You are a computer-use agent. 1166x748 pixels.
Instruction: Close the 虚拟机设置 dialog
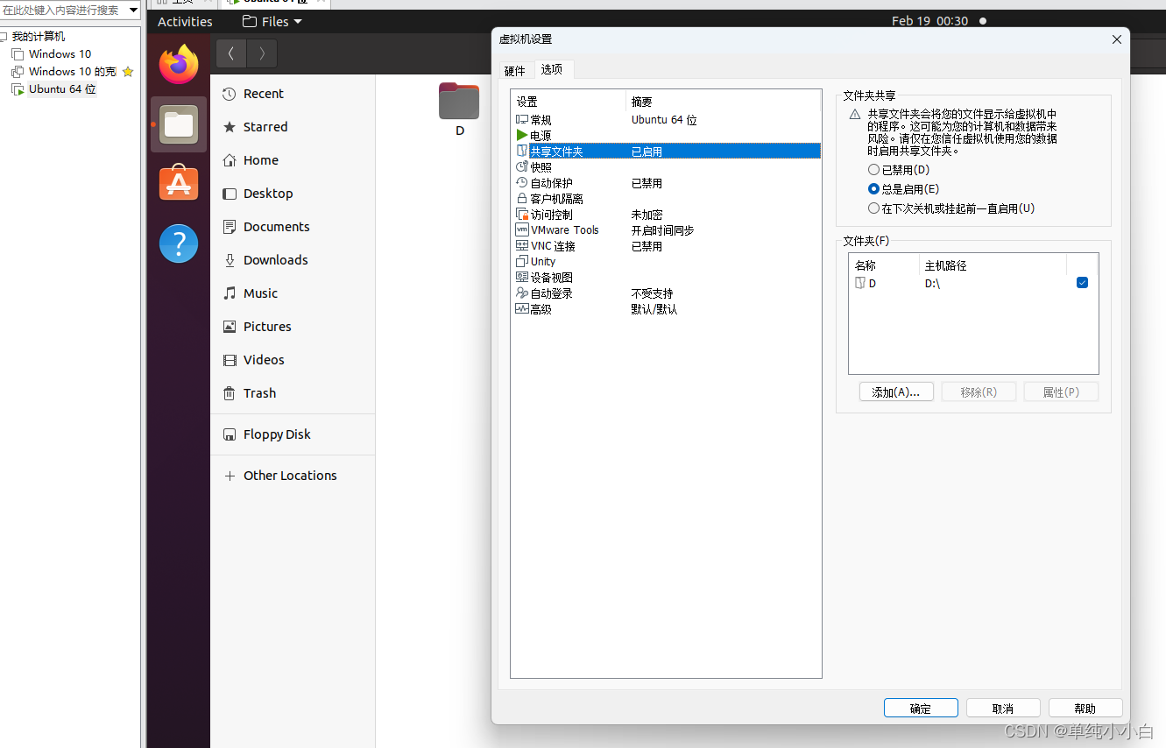tap(1116, 39)
